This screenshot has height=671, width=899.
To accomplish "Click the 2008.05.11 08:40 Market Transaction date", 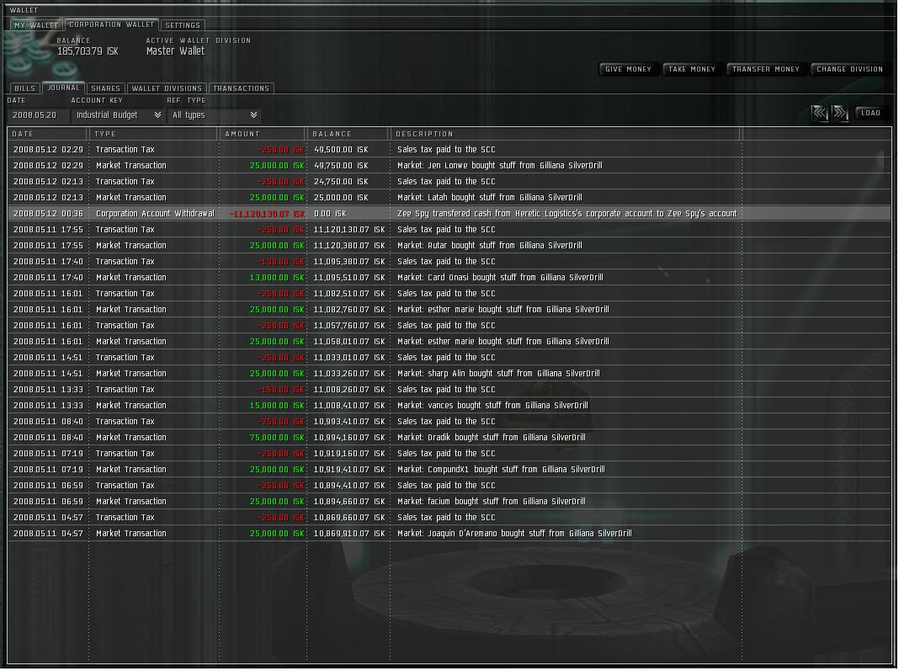I will coord(48,438).
